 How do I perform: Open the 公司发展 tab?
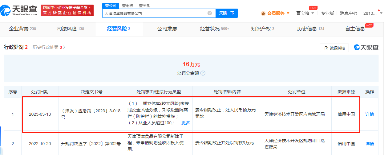tap(167, 29)
